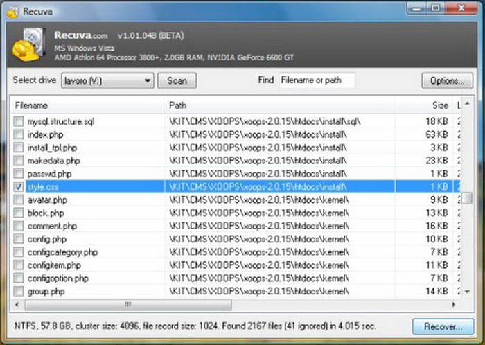
Task: Click the vertical scrollbar up arrow
Action: [468, 103]
